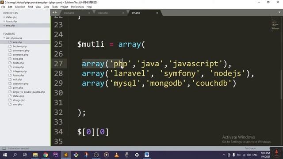Open Windows taskbar search
This screenshot has width=283, height=159.
(15, 155)
